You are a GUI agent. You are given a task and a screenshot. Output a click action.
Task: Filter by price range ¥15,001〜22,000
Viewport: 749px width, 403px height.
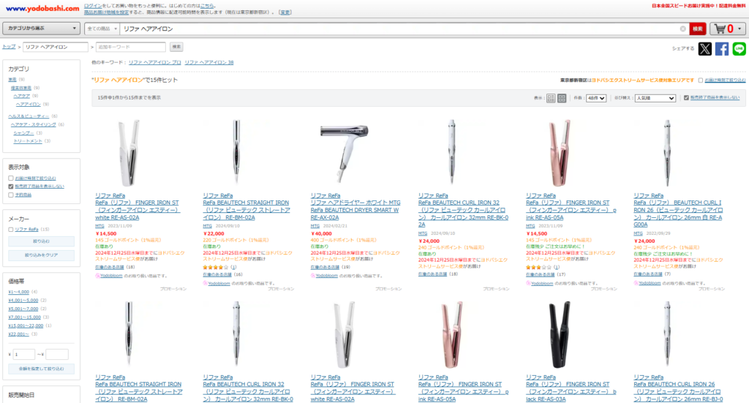pyautogui.click(x=26, y=325)
